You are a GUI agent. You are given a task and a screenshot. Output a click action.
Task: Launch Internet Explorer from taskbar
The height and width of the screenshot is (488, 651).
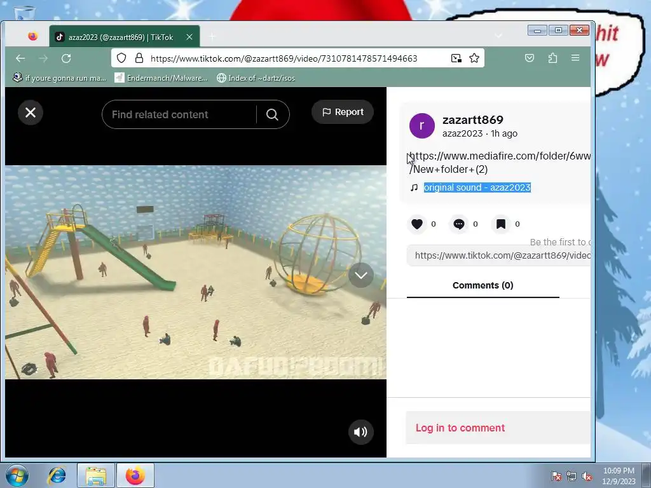coord(57,475)
